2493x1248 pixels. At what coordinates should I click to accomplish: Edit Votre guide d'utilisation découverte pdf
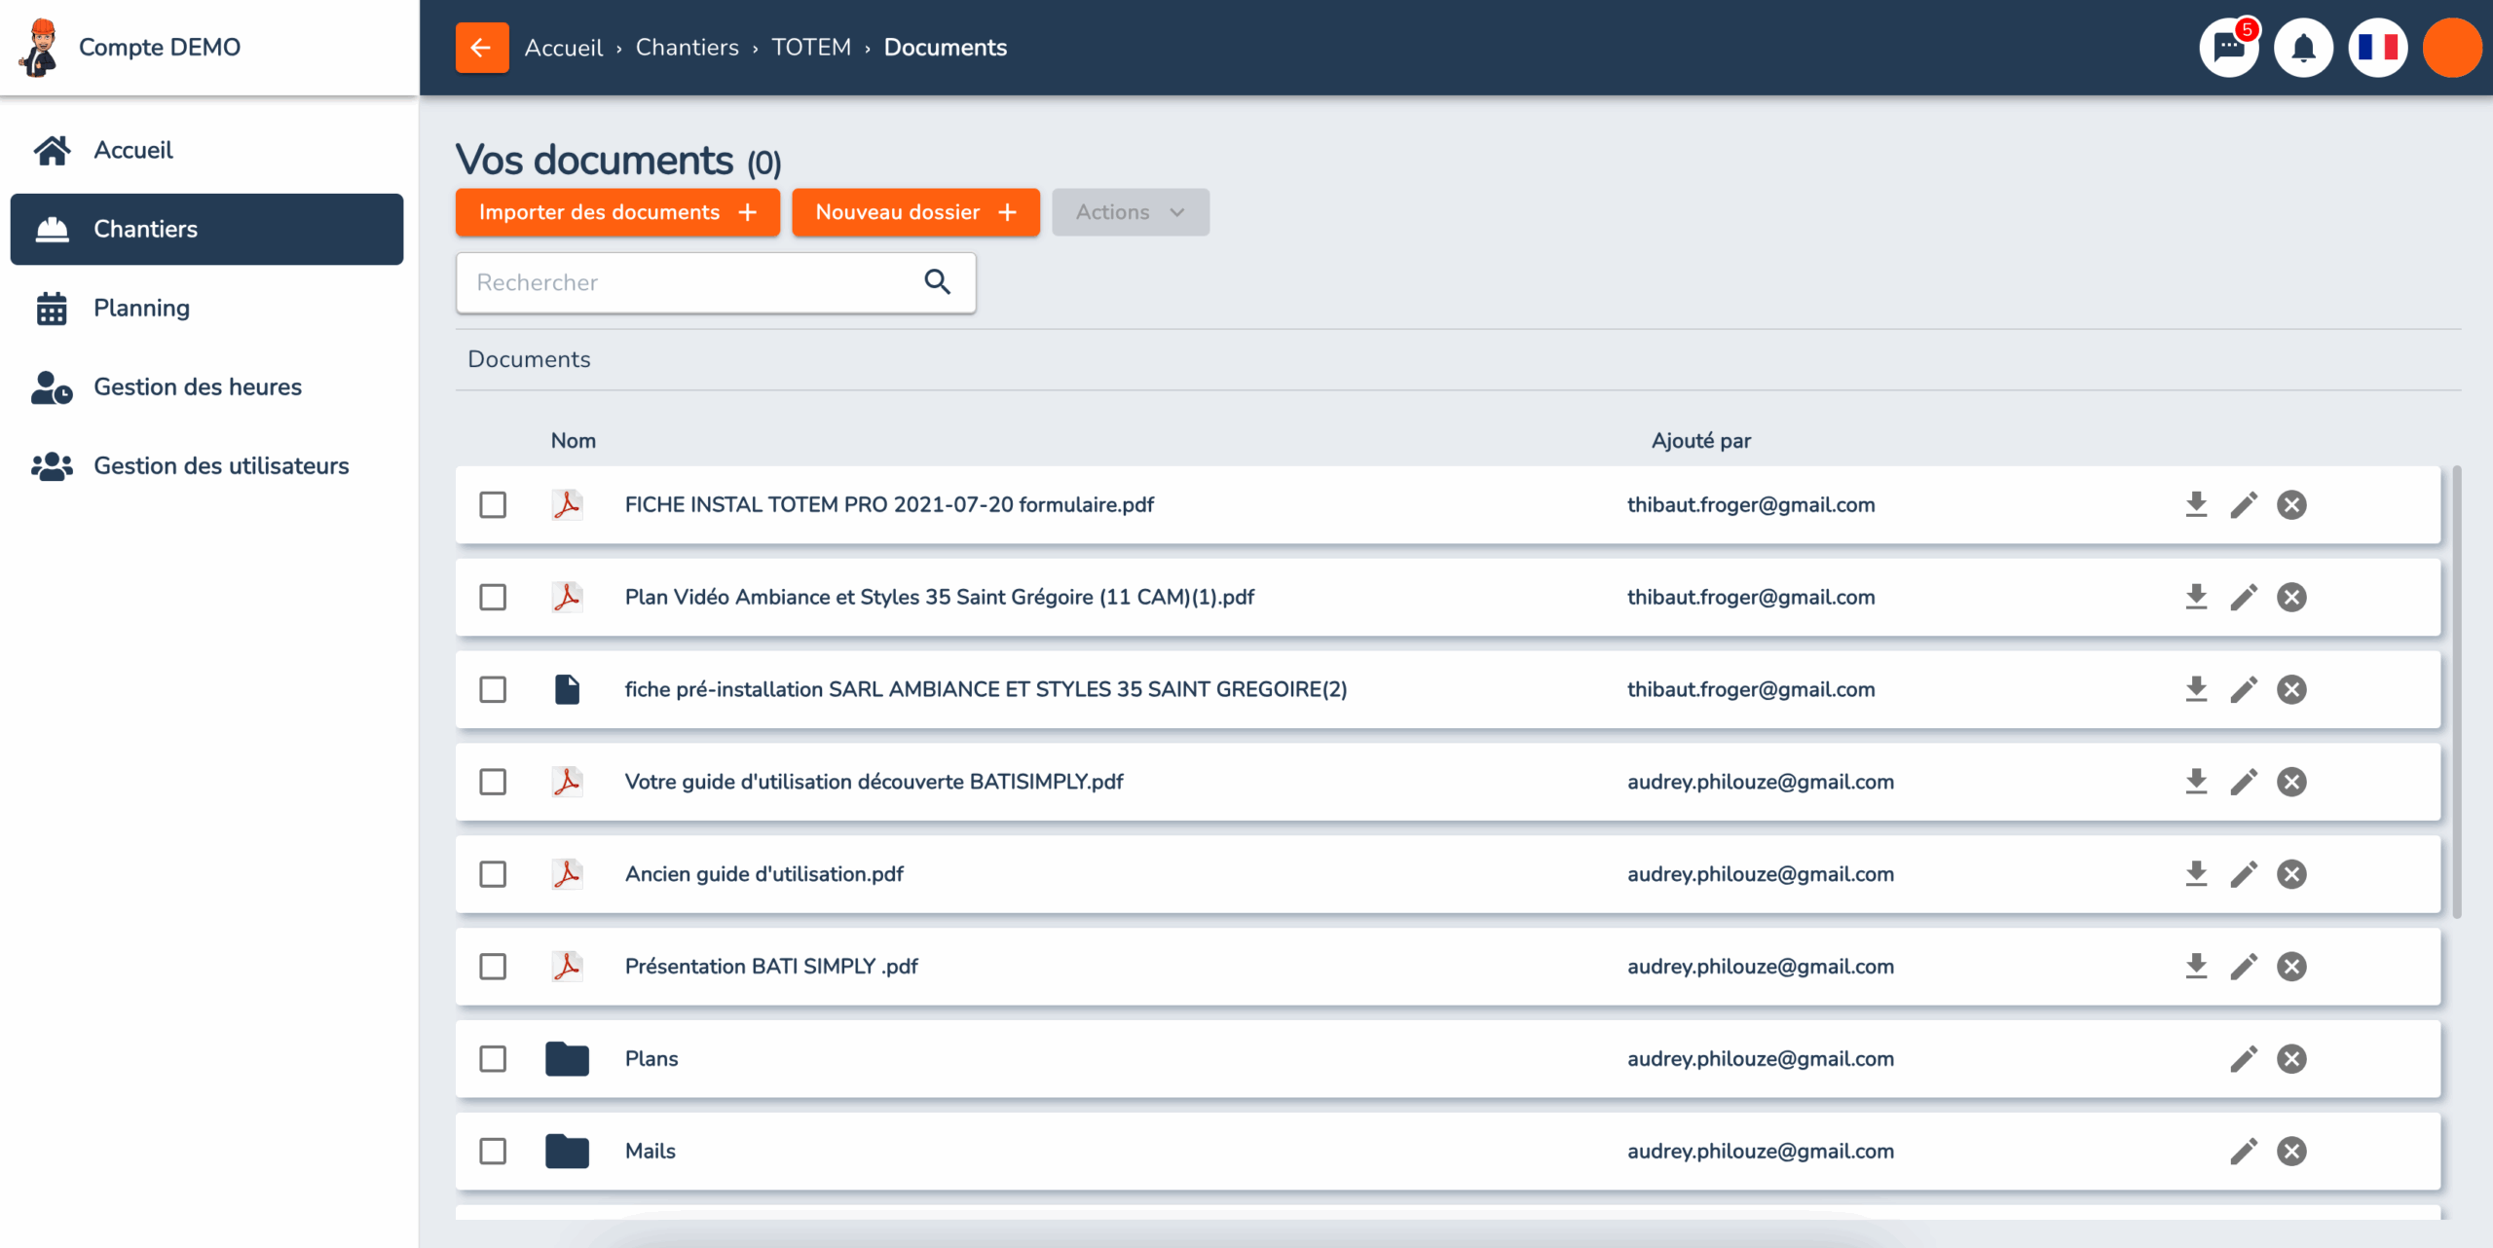click(x=2244, y=782)
